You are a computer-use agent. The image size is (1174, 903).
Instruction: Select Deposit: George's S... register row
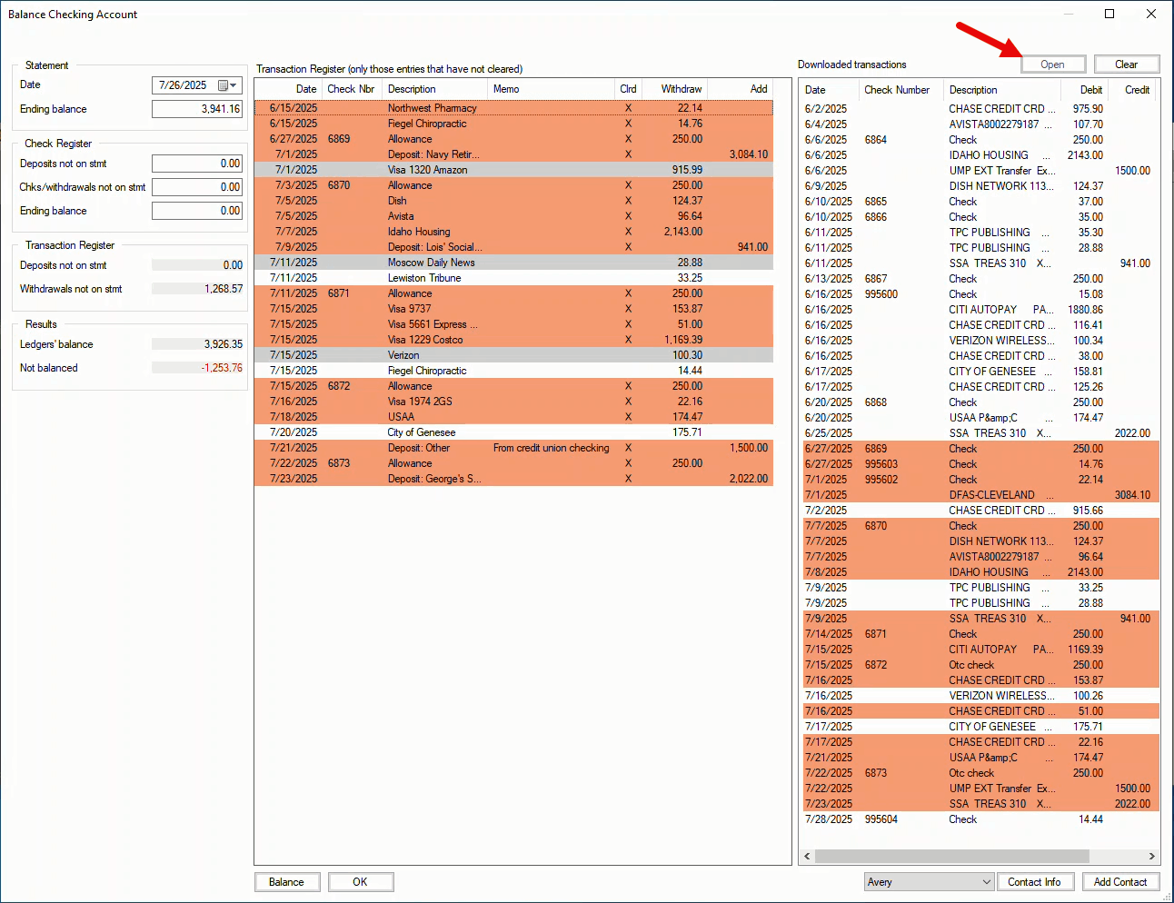[513, 479]
